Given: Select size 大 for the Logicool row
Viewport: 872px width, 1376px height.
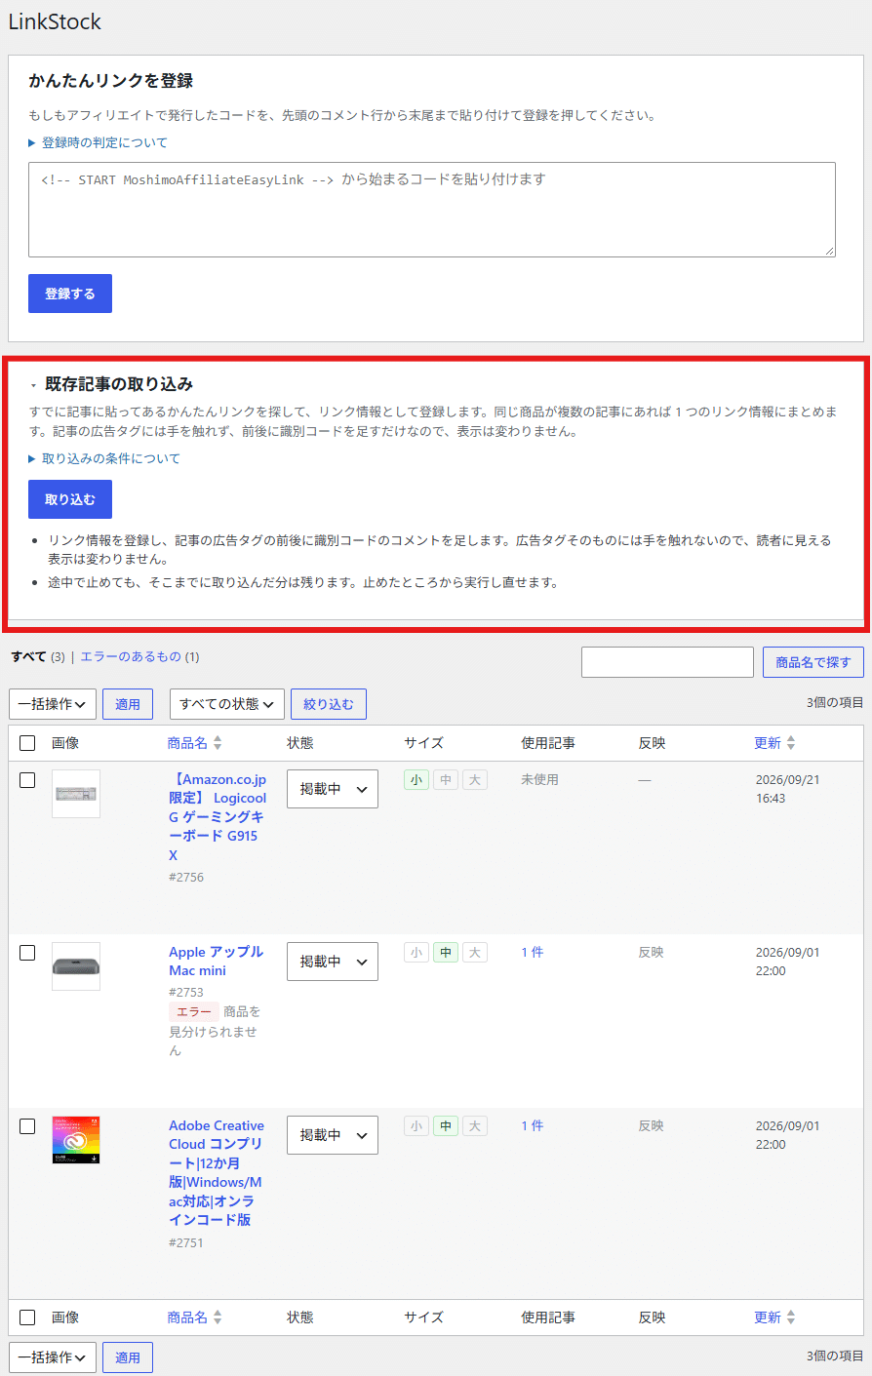Looking at the screenshot, I should click(x=475, y=780).
